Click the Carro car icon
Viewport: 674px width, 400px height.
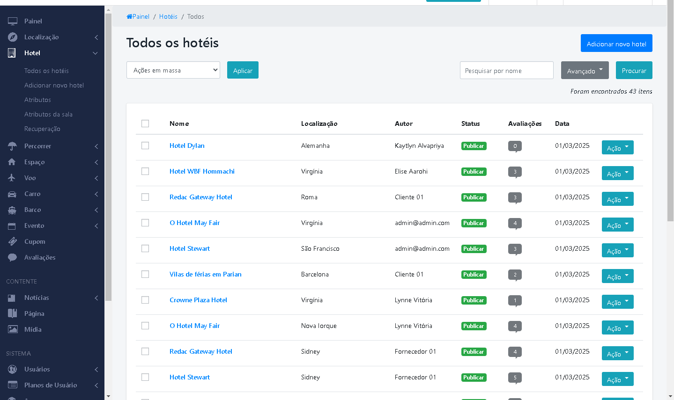13,194
